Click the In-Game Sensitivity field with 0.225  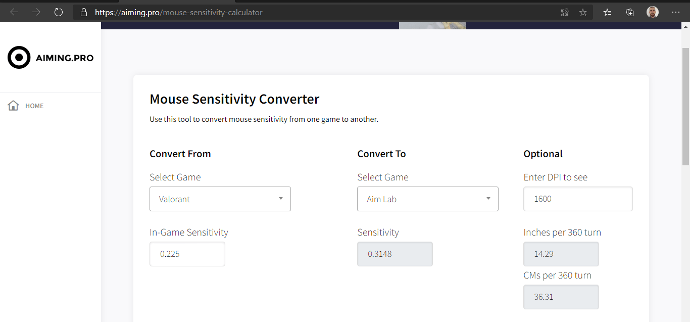(187, 254)
